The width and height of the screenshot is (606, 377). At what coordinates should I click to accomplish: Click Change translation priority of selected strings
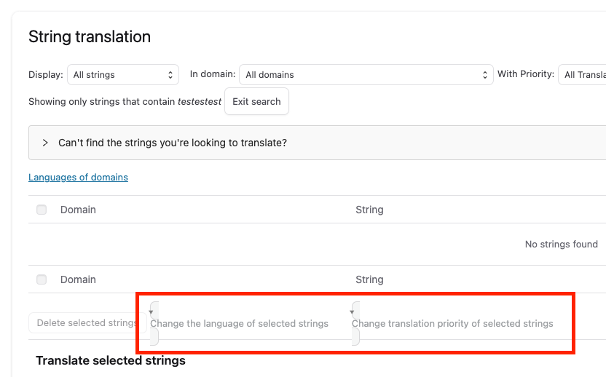pyautogui.click(x=452, y=324)
